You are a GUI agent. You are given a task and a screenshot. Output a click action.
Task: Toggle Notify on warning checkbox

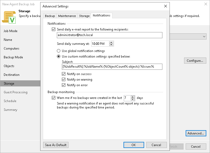click(64, 80)
